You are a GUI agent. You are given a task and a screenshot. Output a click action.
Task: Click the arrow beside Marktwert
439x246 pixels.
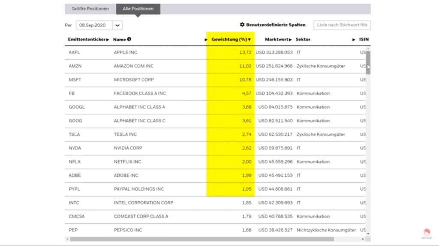coord(290,40)
